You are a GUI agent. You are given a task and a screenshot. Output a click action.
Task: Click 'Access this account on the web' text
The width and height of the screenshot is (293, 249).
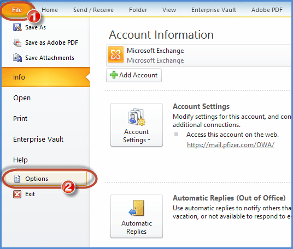coord(232,135)
